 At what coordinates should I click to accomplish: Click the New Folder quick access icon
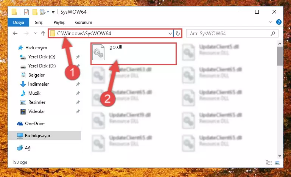pos(35,12)
